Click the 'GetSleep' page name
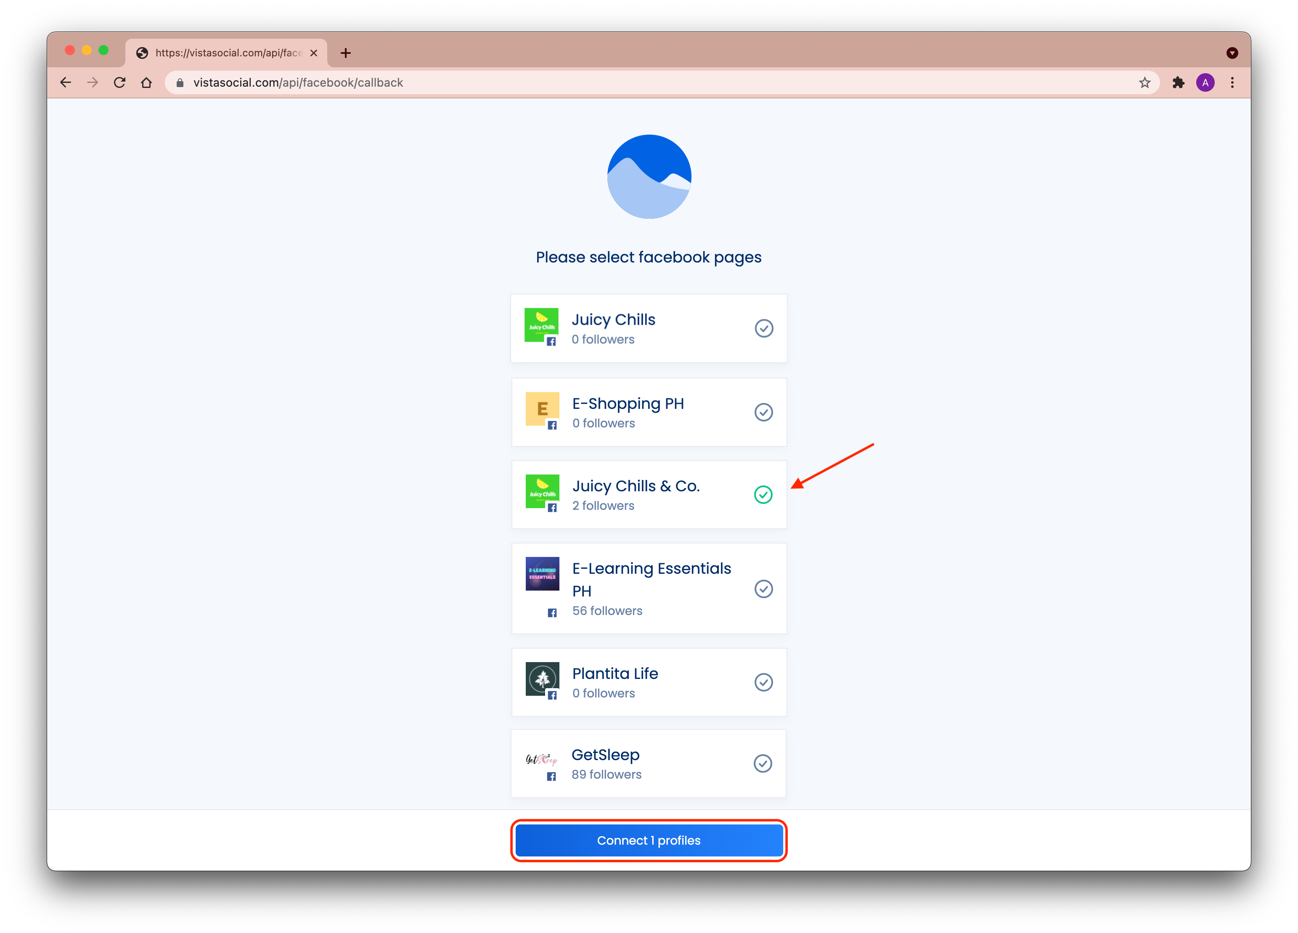The image size is (1298, 933). pos(606,755)
